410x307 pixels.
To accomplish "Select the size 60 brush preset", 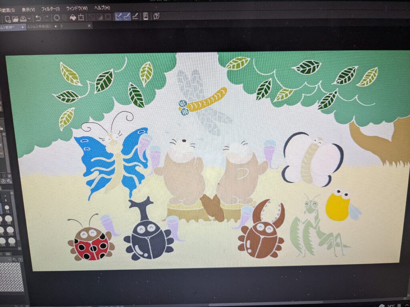I will pos(9,220).
